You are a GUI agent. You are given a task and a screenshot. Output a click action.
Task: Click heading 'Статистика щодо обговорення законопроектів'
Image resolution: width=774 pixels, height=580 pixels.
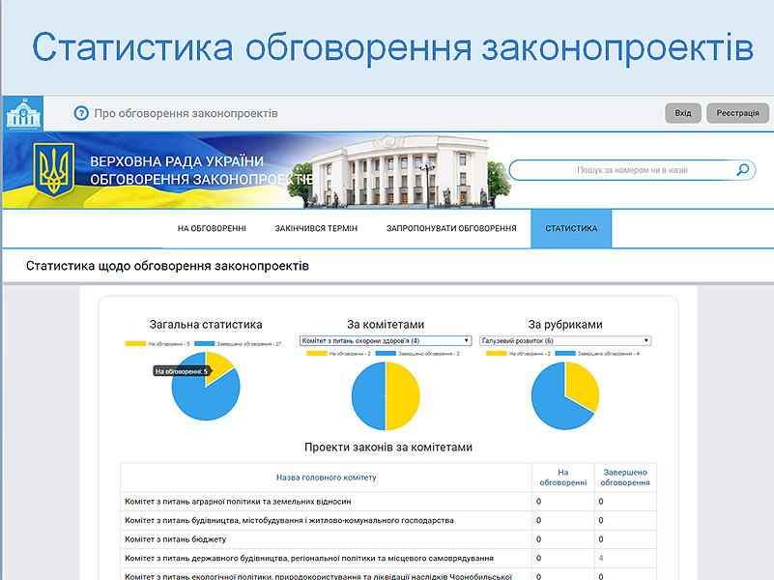click(167, 266)
